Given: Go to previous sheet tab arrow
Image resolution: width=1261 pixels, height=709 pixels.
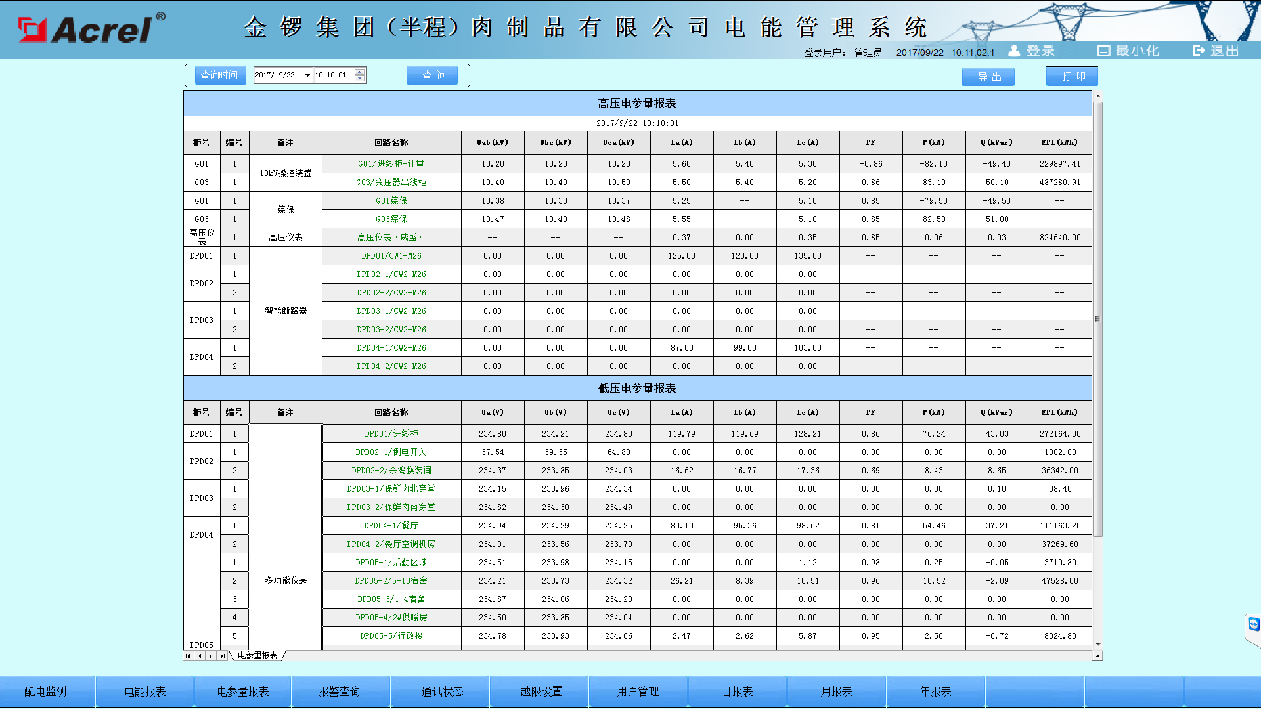Looking at the screenshot, I should (x=200, y=656).
